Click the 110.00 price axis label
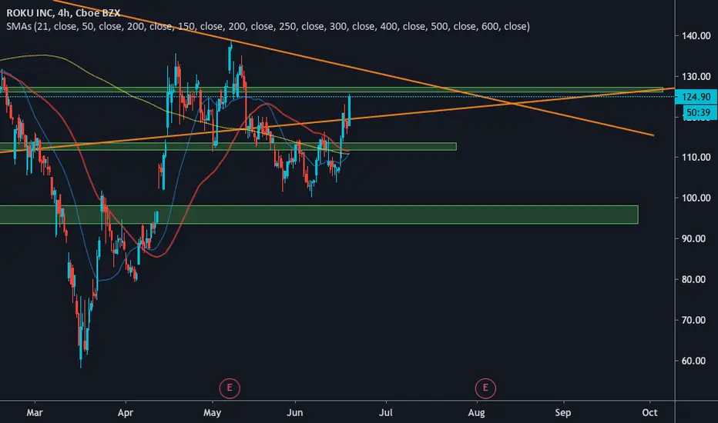 [x=696, y=158]
